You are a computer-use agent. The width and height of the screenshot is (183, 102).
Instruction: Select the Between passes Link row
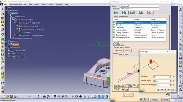click(x=140, y=38)
